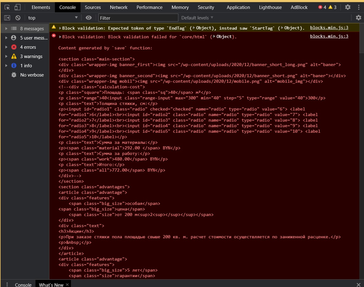Open blocks.min.js:3 link on warning row

click(x=329, y=28)
